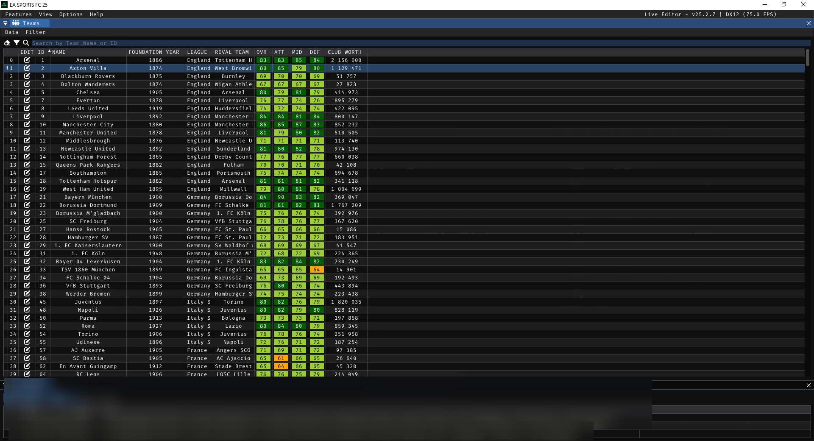Open the edit icon for Aston Villa
Screen dimensions: 814x441
[27, 68]
